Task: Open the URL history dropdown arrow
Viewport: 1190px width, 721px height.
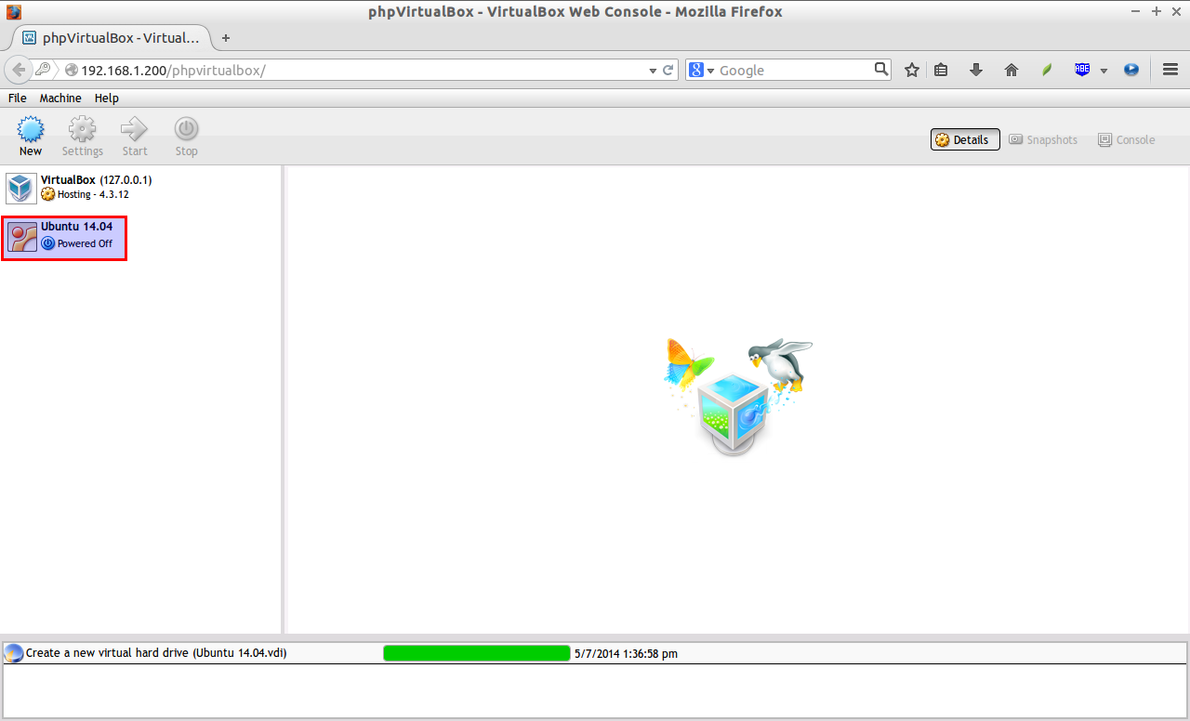Action: point(653,70)
